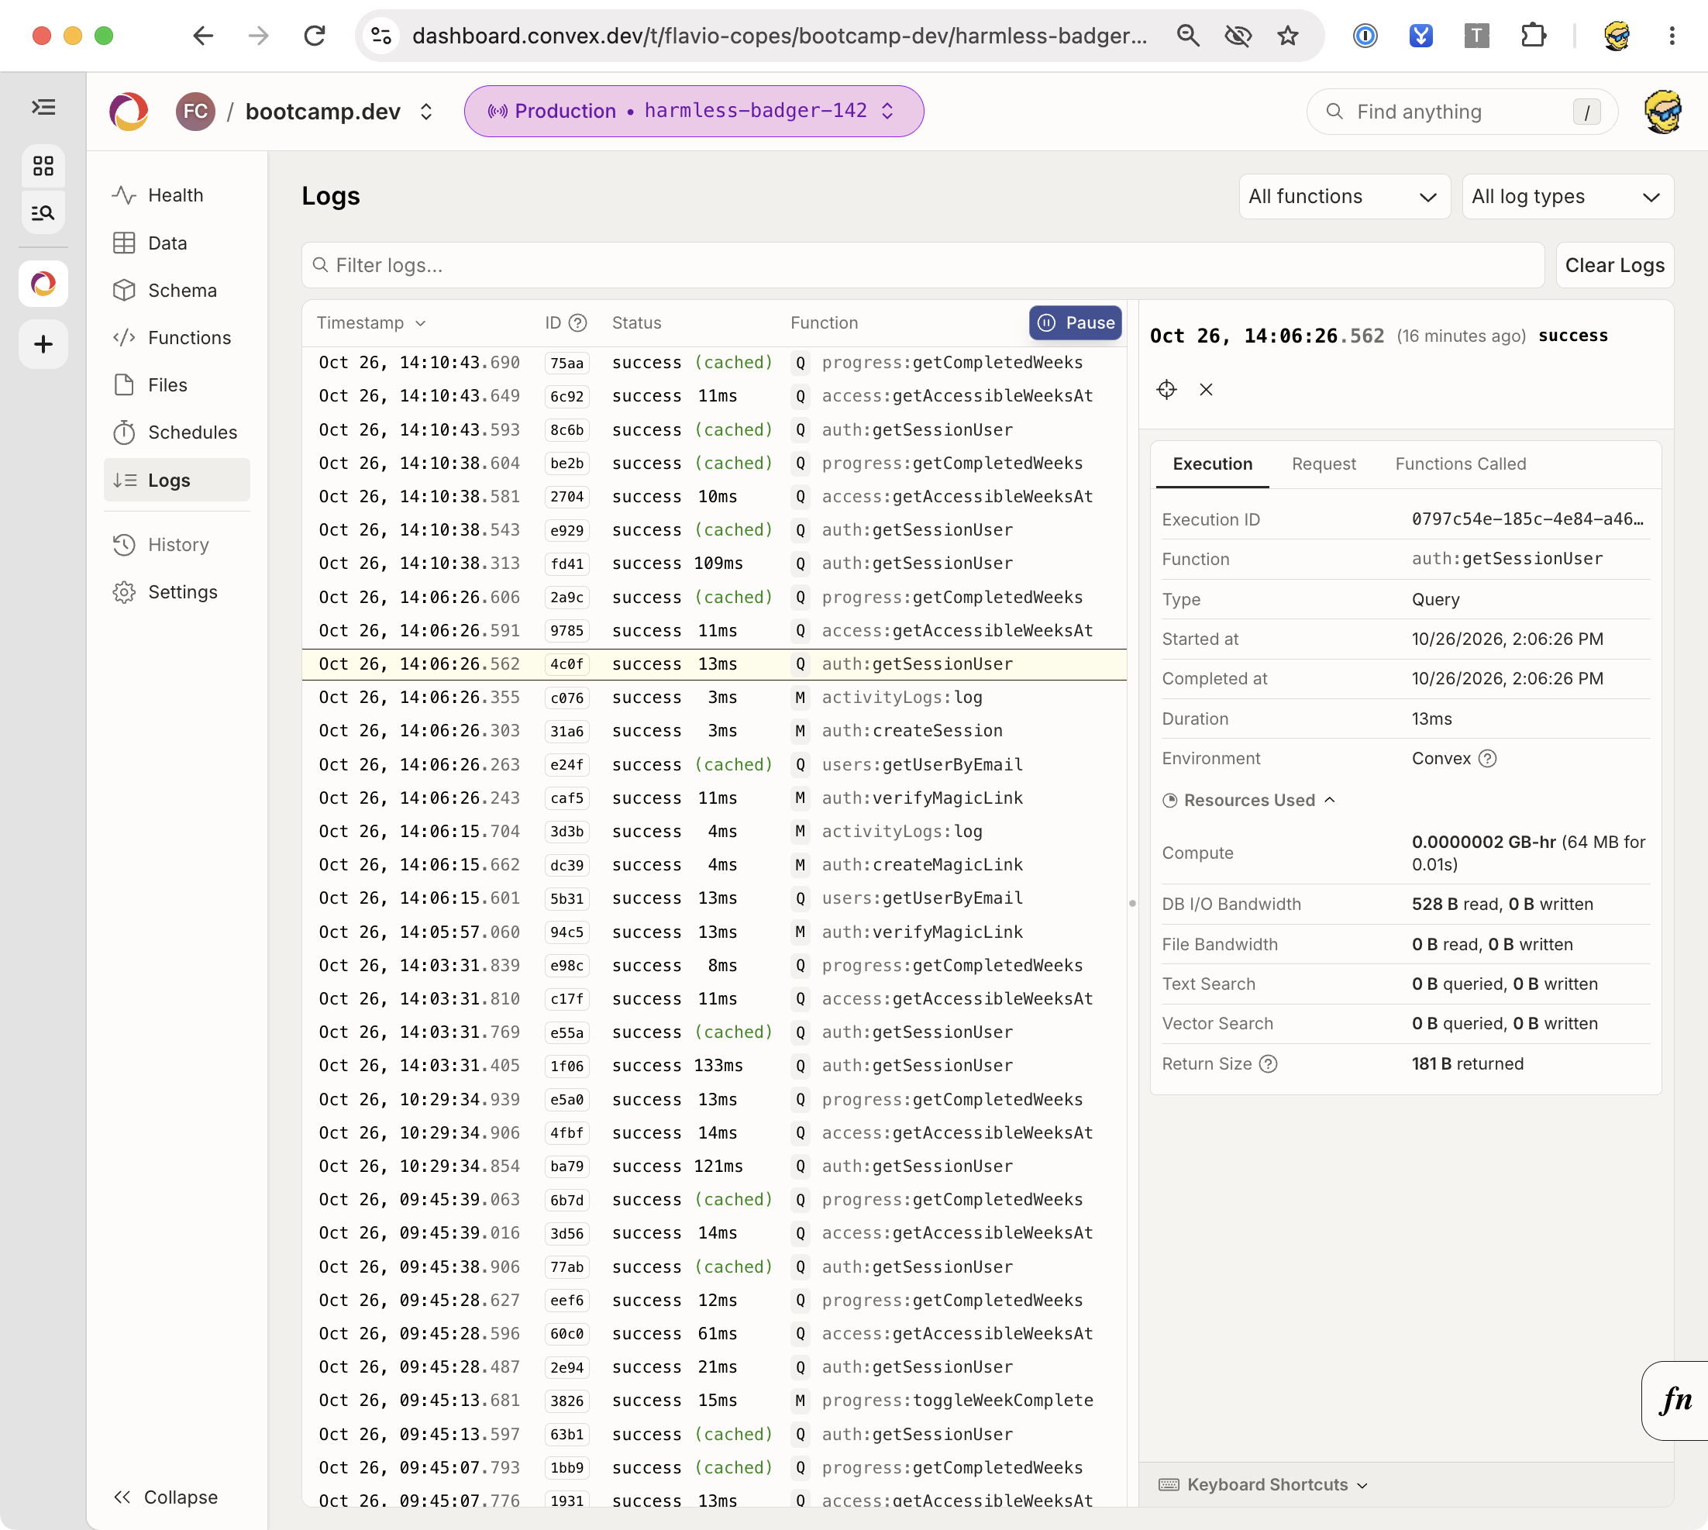The image size is (1708, 1530).
Task: Select log row with ID fd41
Action: (x=714, y=563)
